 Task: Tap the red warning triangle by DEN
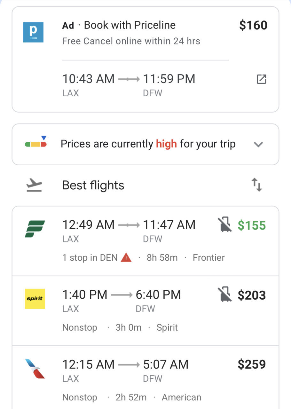click(x=126, y=257)
